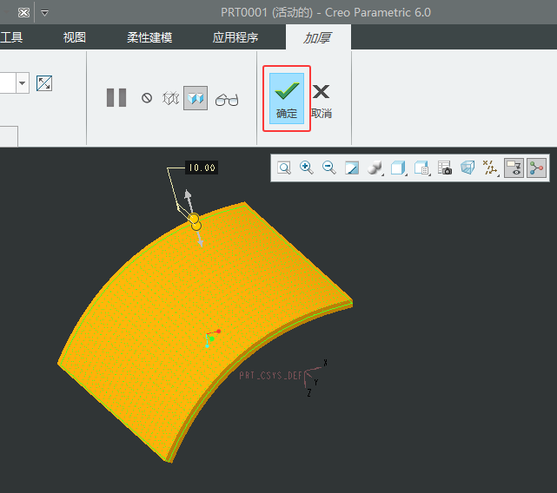Click the 取消 cancel X button
Viewport: 557px width, 493px height.
322,102
